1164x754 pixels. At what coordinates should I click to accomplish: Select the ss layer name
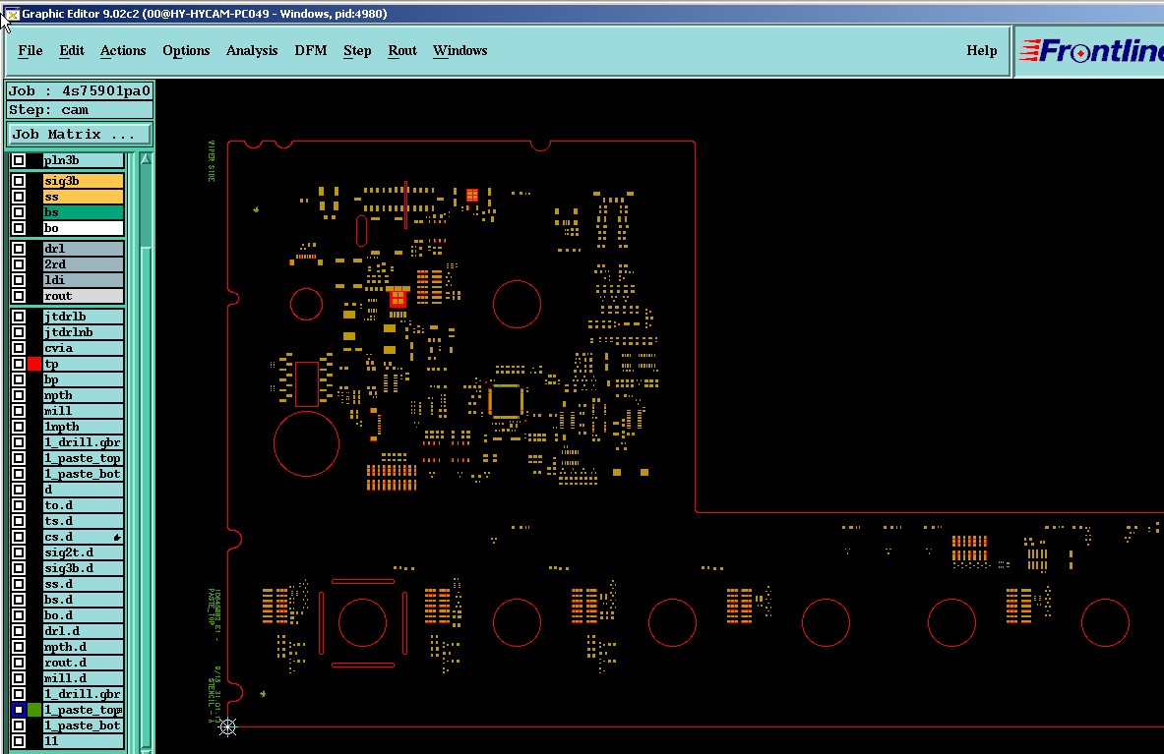pos(83,197)
